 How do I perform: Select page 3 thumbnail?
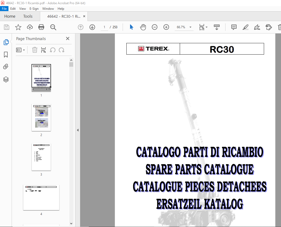(41, 157)
